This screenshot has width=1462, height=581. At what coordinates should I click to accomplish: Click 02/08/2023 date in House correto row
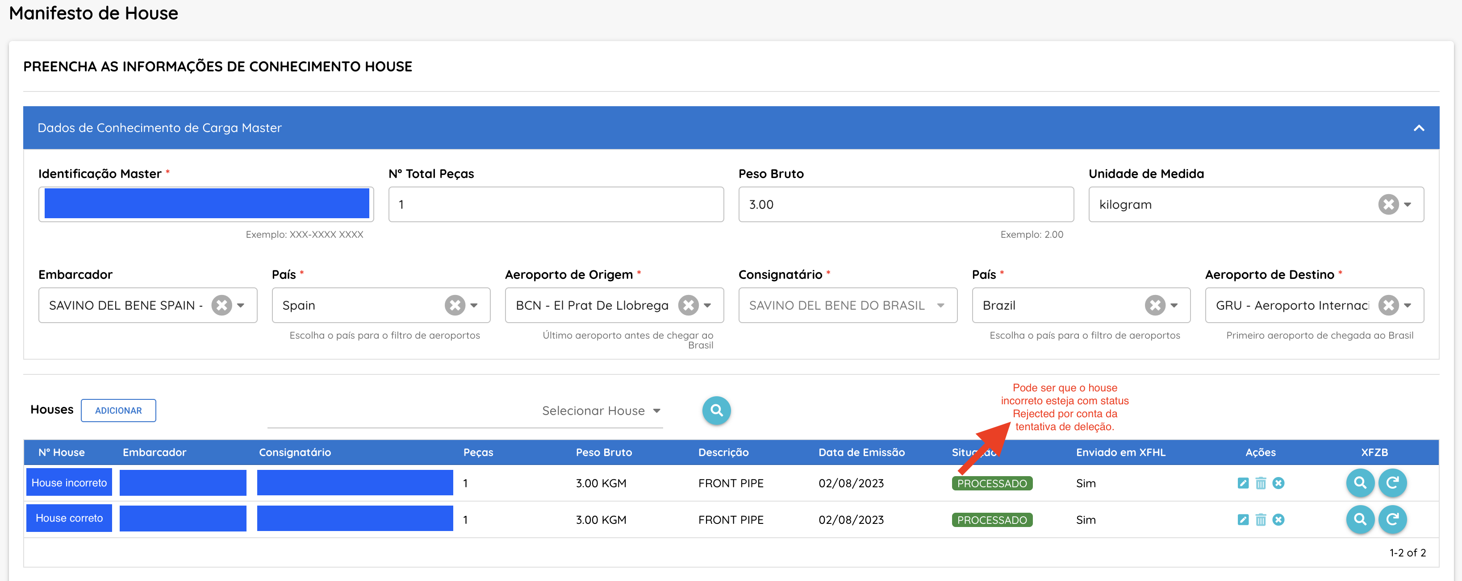click(851, 520)
